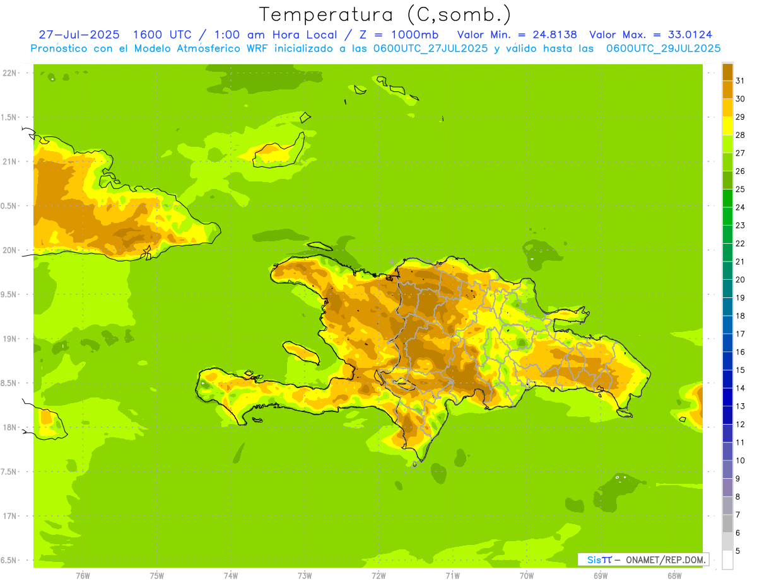Screen dimensions: 757x584
Task: Click colorbar swatch between 22 and 23
Action: [x=727, y=234]
